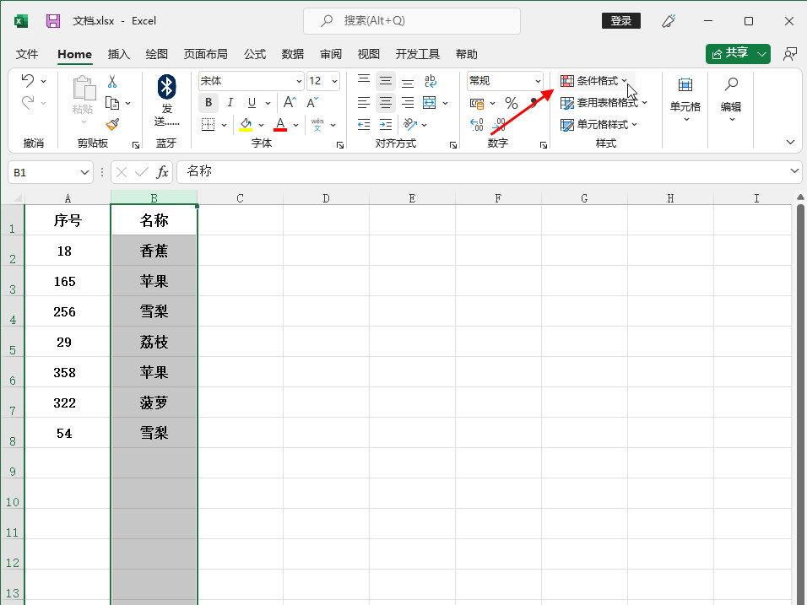This screenshot has width=807, height=605.
Task: Apply the red font color
Action: click(x=280, y=125)
